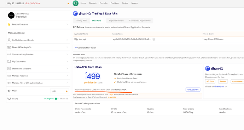Image resolution: width=244 pixels, height=130 pixels.
Task: Copy the test_api access token
Action: point(154,39)
